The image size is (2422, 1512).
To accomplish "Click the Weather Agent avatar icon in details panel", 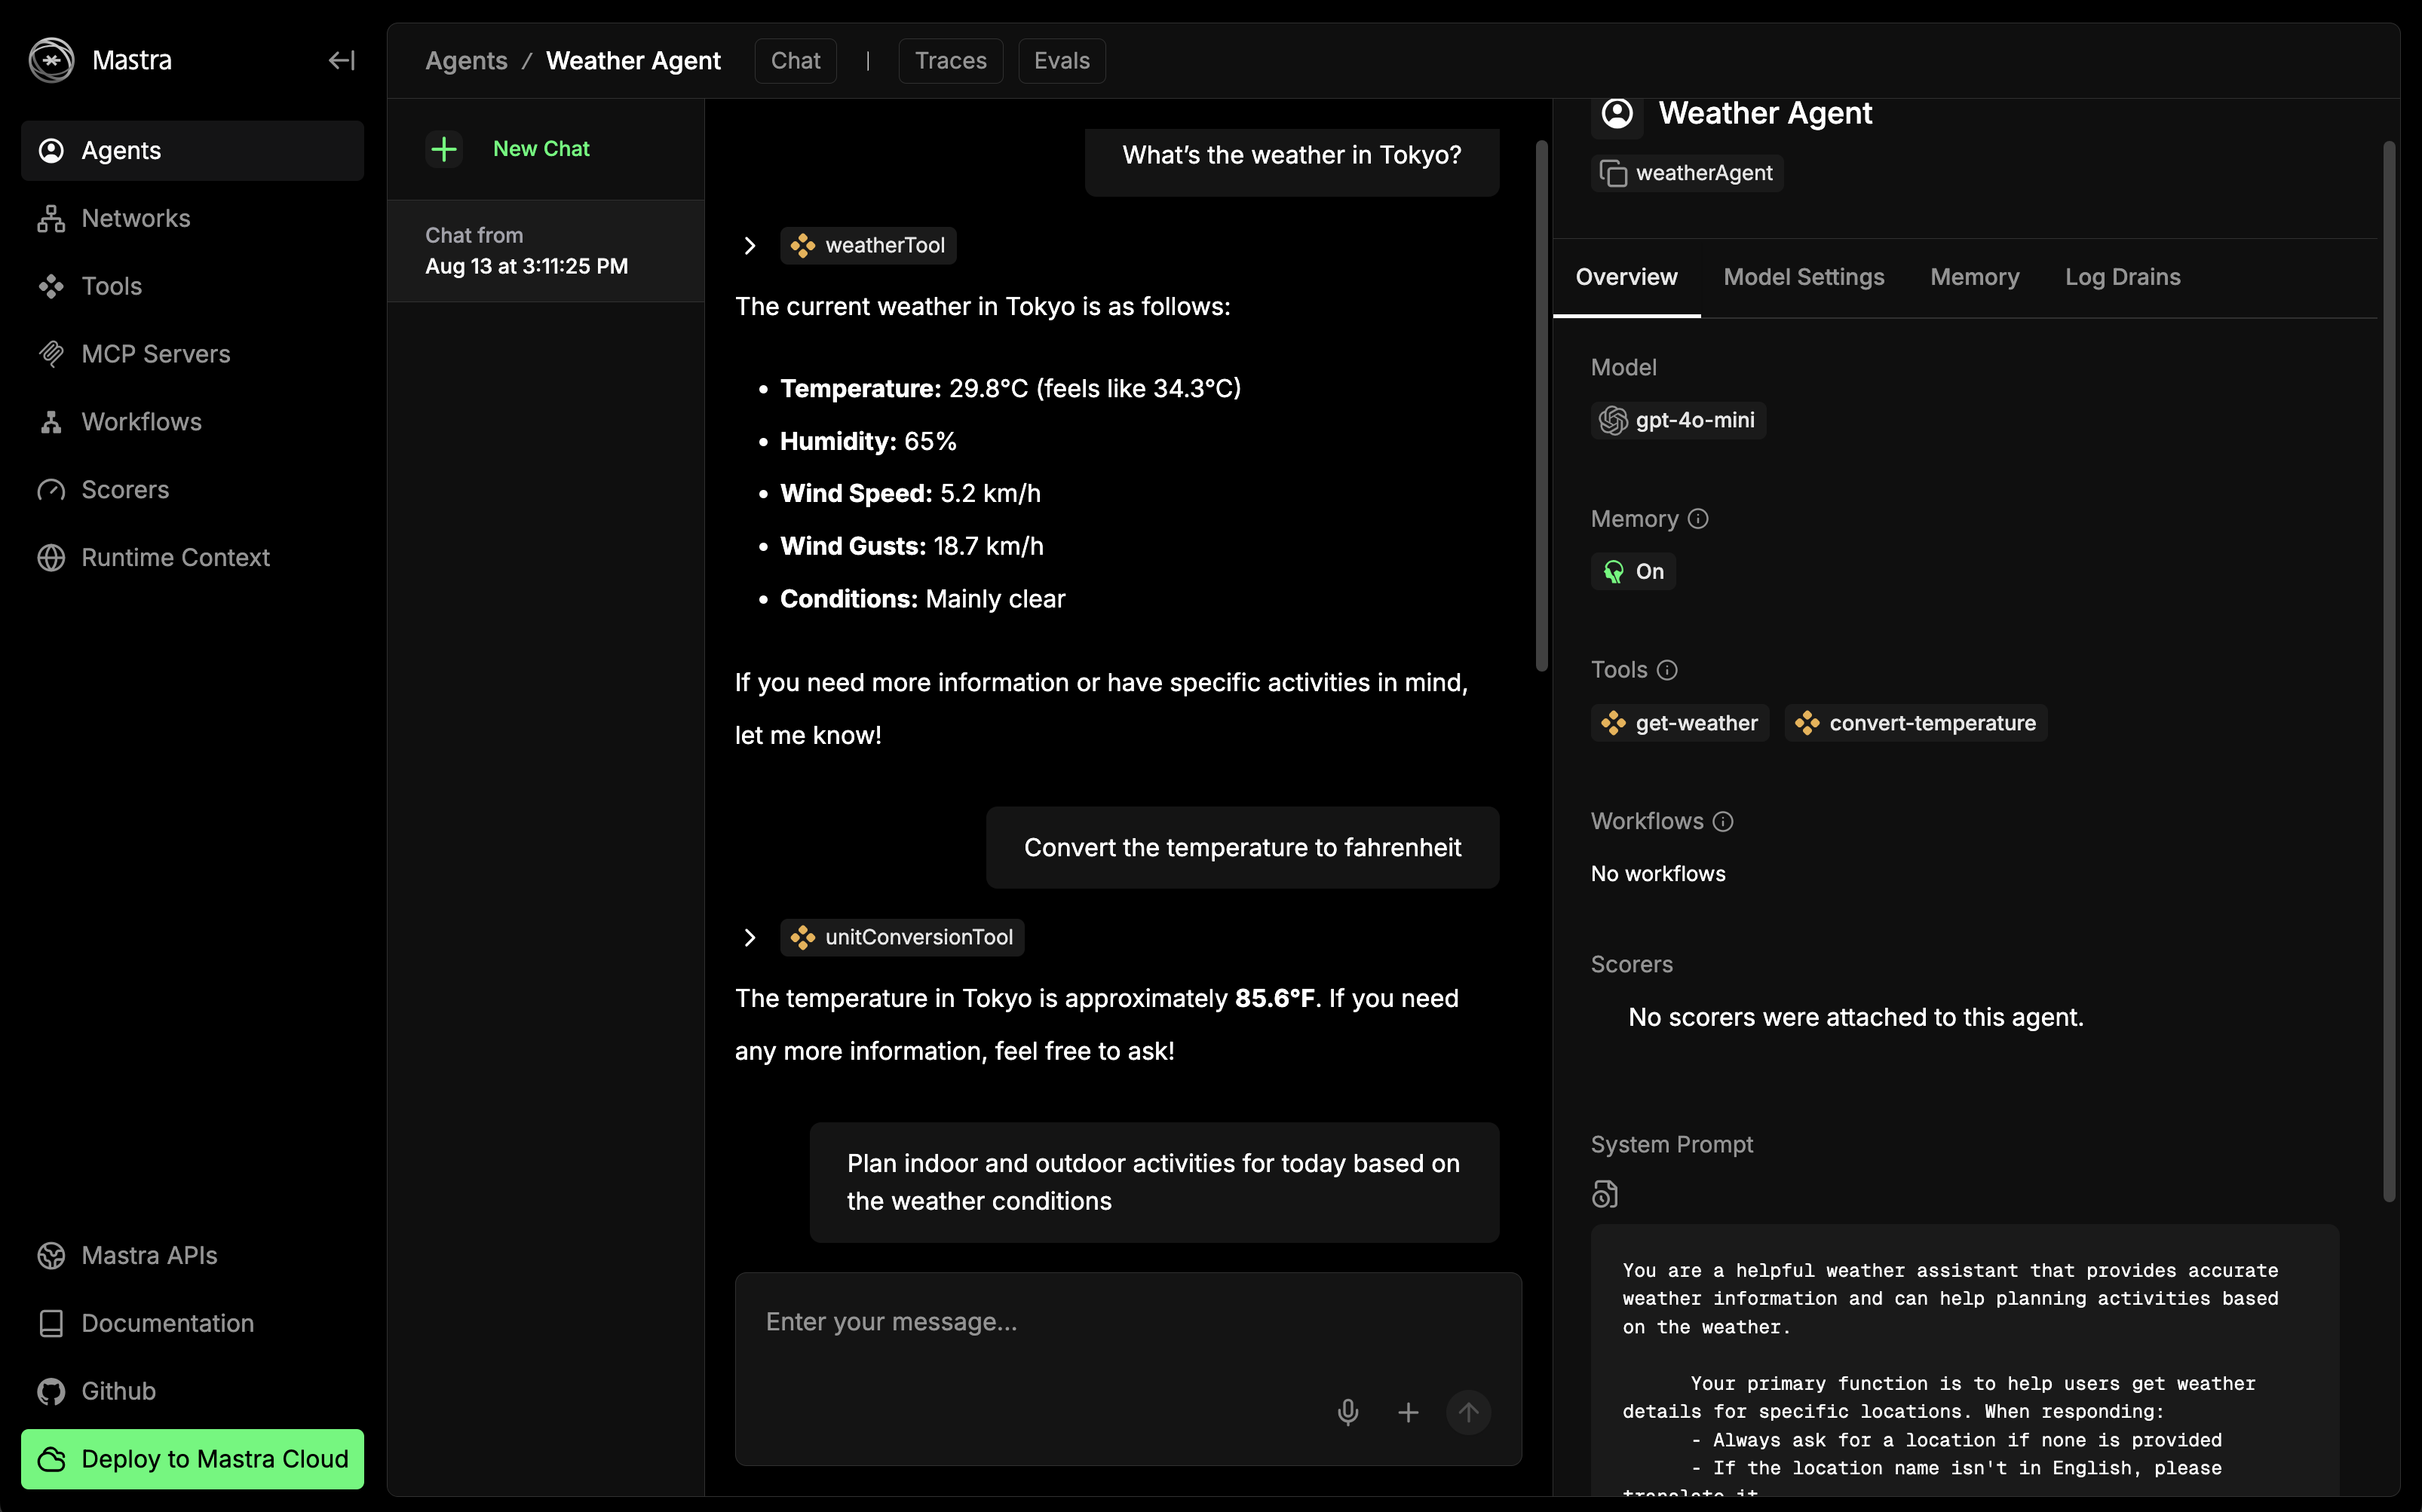I will point(1617,114).
